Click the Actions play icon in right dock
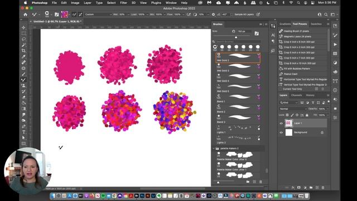Viewport: 357px width, 201px height. (x=335, y=45)
